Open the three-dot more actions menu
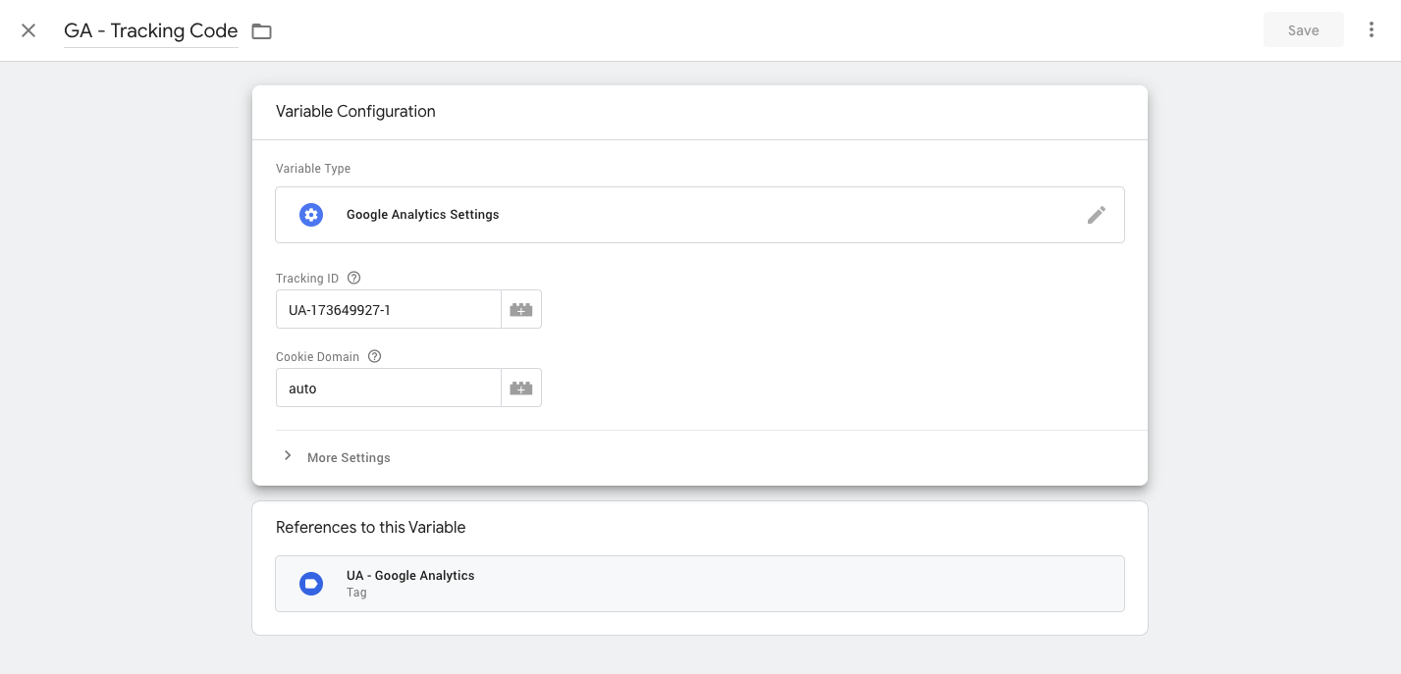Screen dimensions: 1401x674 [x=1372, y=30]
